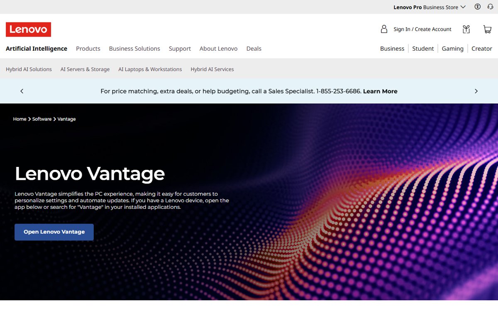
Task: Open the About Lenovo menu
Action: click(x=218, y=49)
